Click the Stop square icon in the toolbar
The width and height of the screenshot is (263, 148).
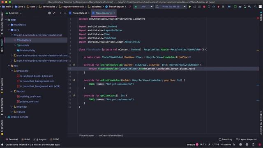(x=223, y=7)
